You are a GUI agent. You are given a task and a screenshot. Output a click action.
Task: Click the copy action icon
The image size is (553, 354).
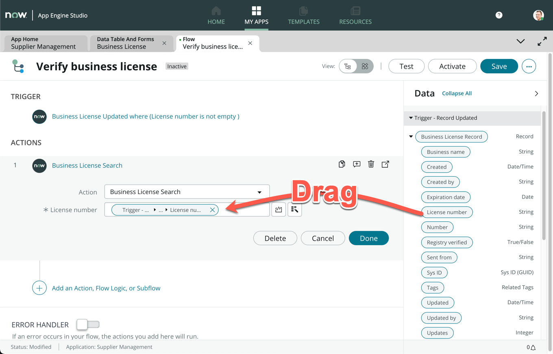[342, 164]
